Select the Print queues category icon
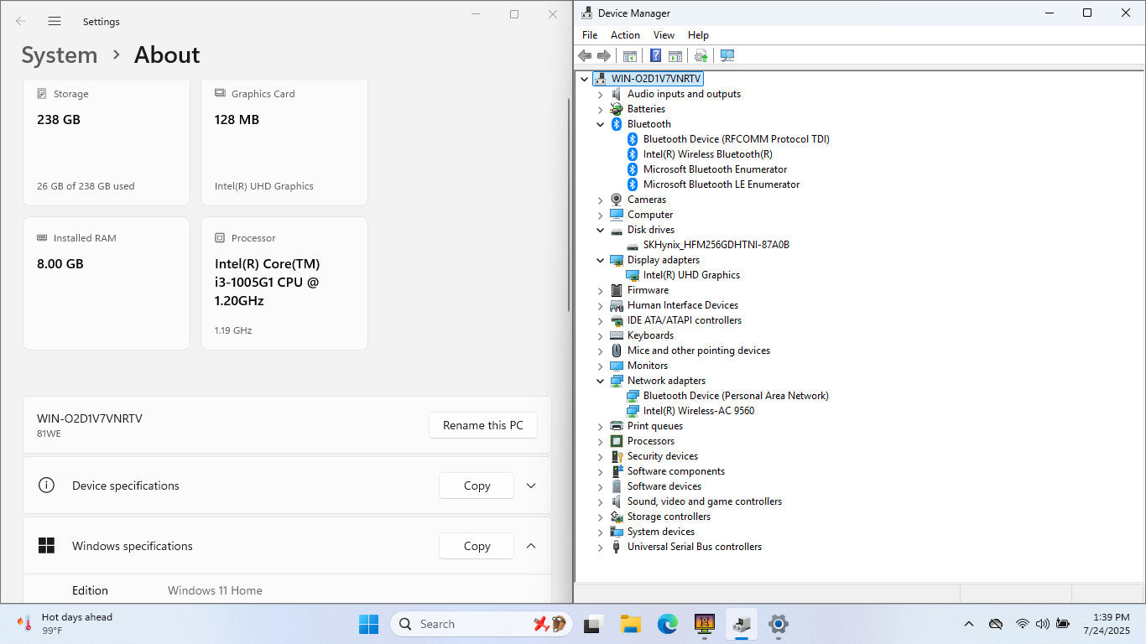The image size is (1146, 644). point(617,426)
